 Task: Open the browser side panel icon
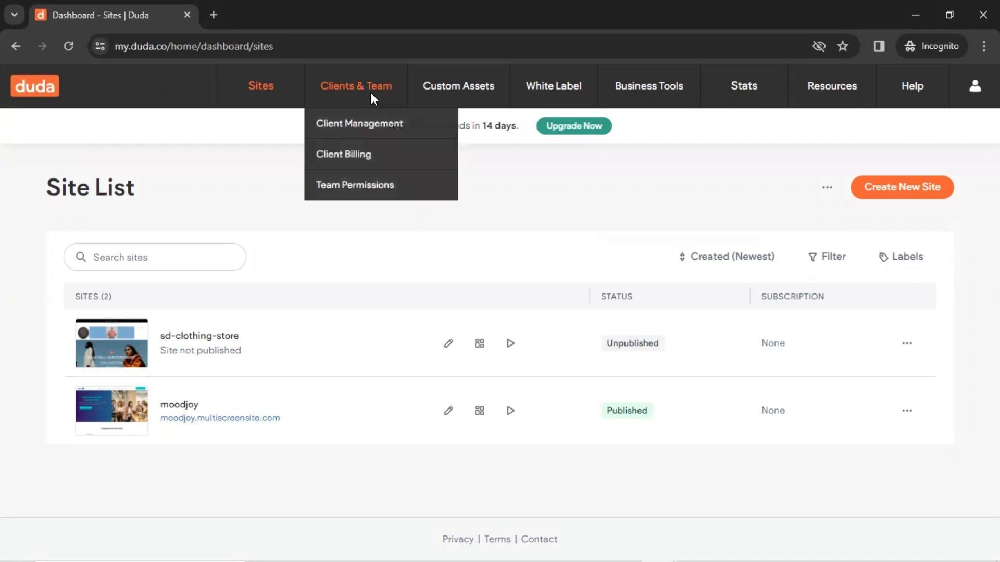pyautogui.click(x=879, y=46)
